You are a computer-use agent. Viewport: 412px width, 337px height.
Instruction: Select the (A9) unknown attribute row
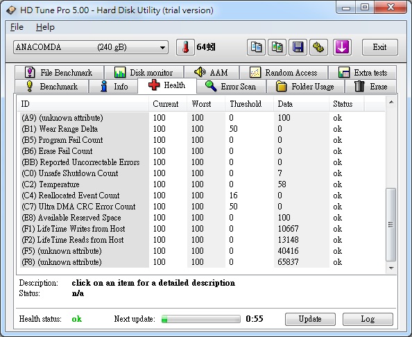[x=203, y=118]
